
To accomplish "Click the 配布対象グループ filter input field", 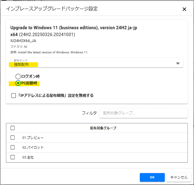I will coord(144,113).
